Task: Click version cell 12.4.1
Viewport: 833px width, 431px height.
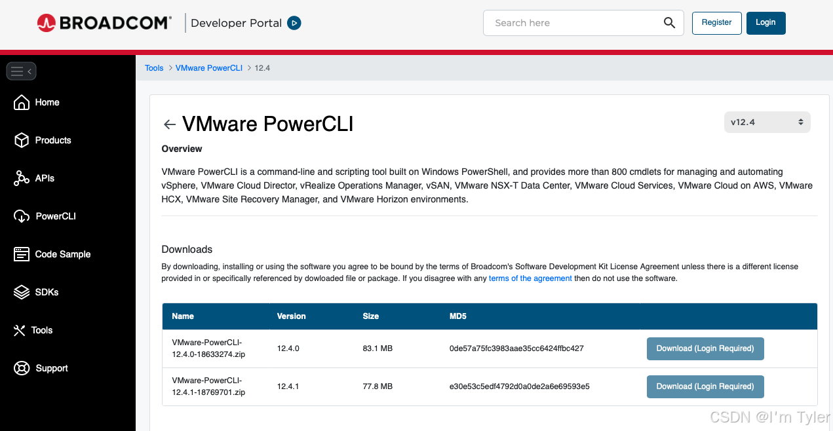Action: tap(288, 386)
